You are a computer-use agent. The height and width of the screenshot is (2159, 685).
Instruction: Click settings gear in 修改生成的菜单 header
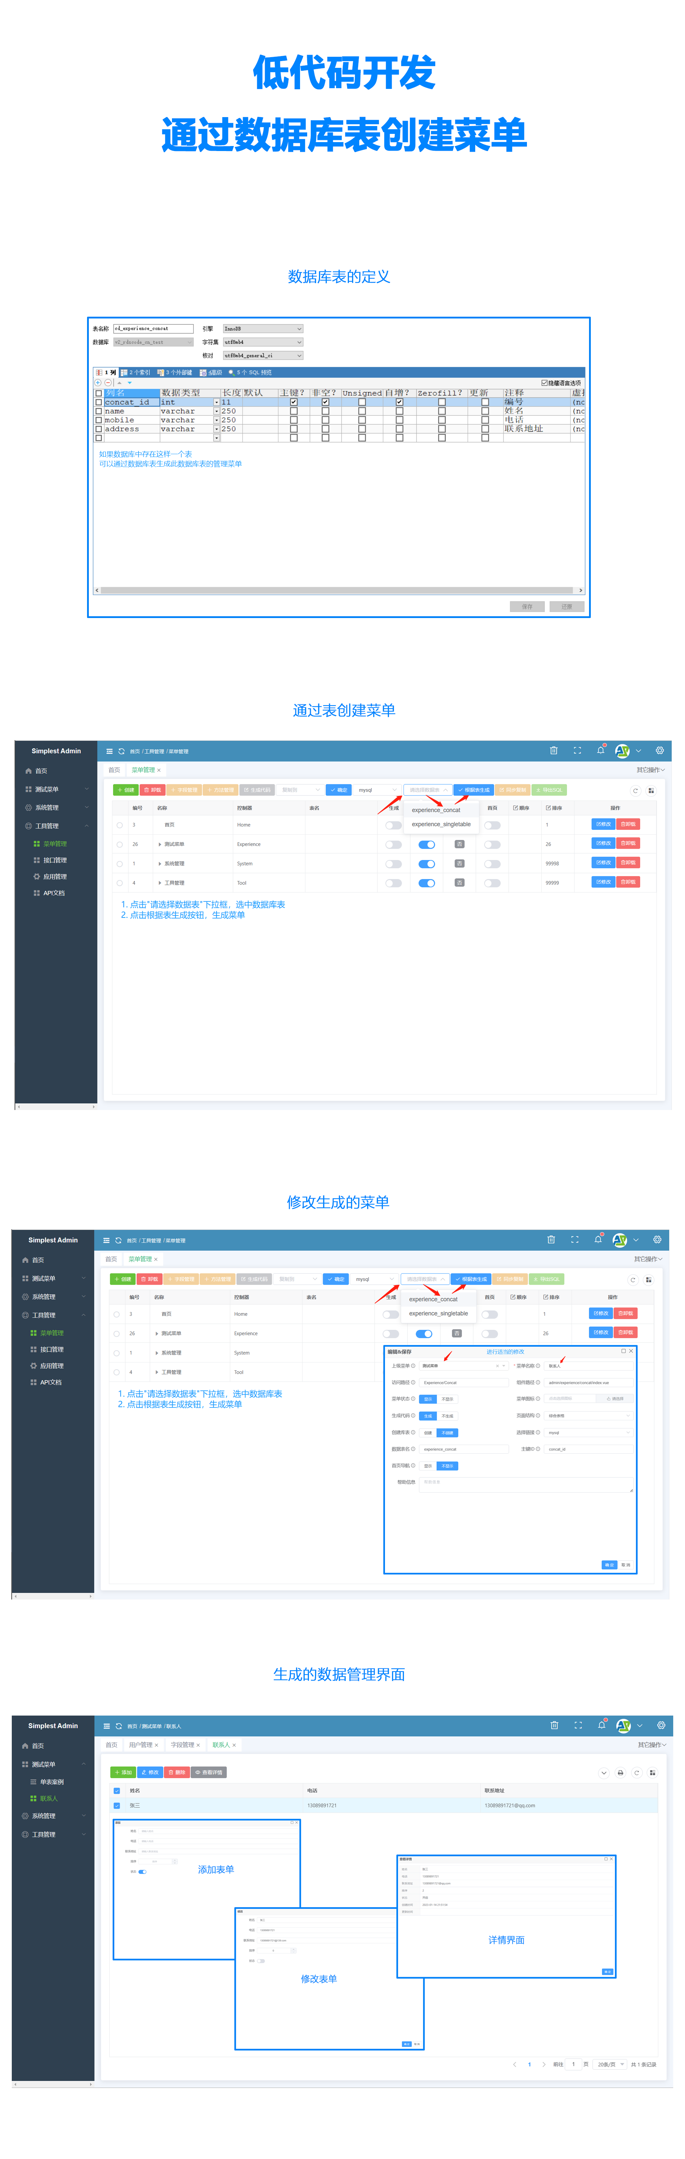[658, 1240]
